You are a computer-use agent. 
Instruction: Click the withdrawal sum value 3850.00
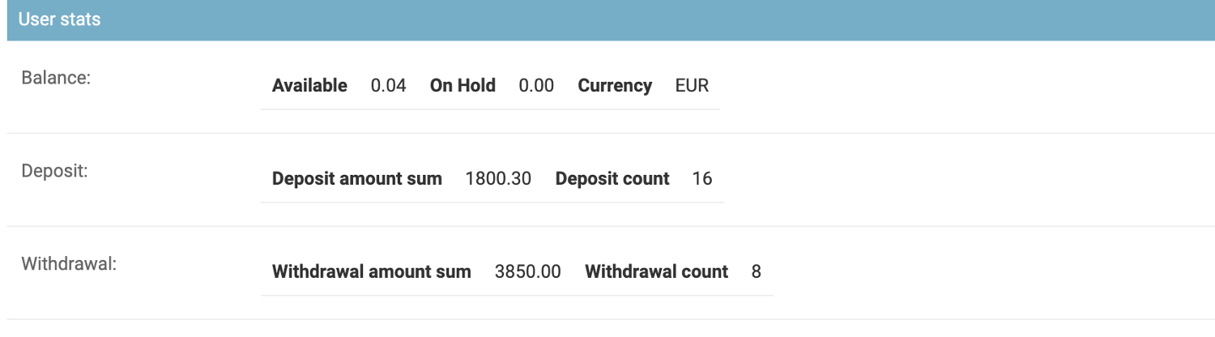click(x=527, y=272)
